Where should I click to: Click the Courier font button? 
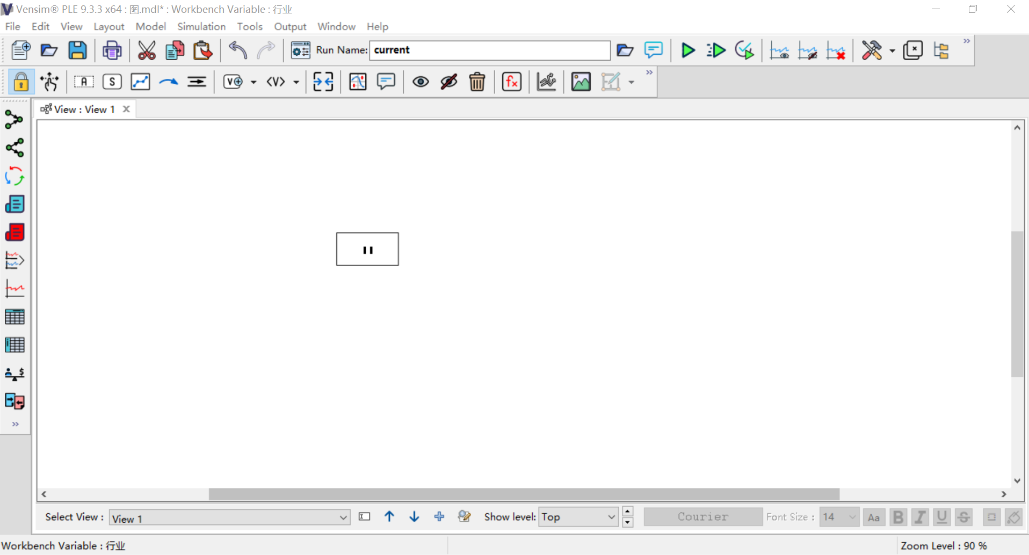coord(702,517)
